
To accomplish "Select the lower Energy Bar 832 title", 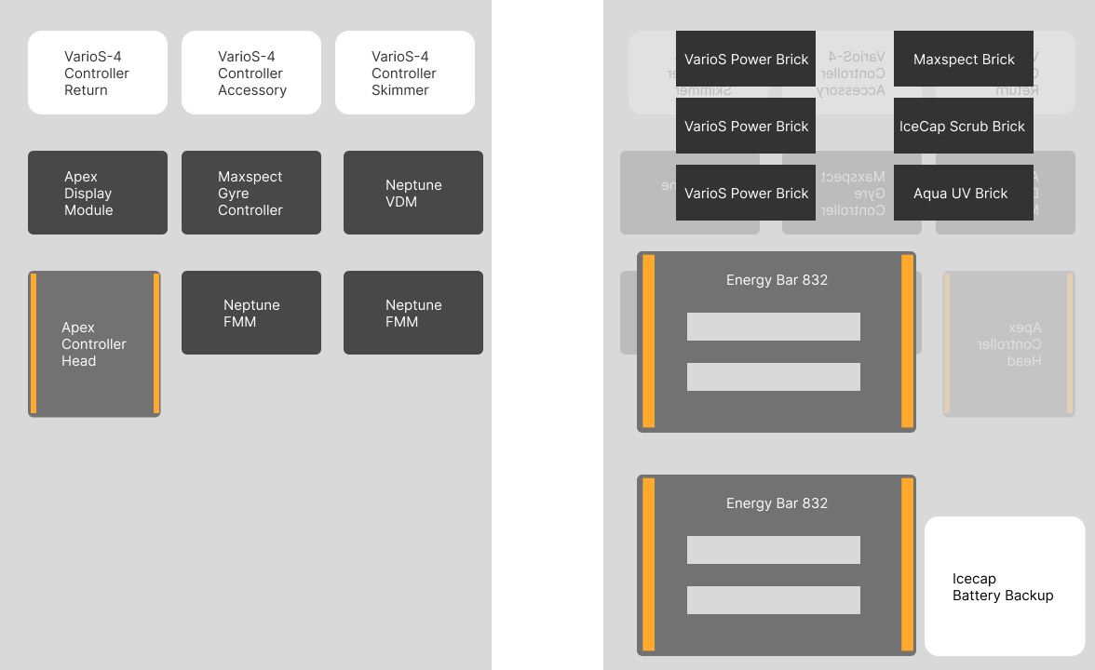I will tap(777, 502).
